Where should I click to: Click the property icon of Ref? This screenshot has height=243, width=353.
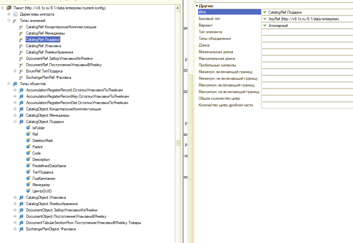click(29, 134)
